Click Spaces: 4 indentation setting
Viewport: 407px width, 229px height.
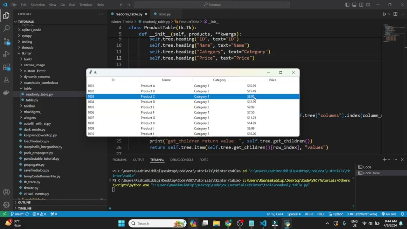pyautogui.click(x=294, y=214)
